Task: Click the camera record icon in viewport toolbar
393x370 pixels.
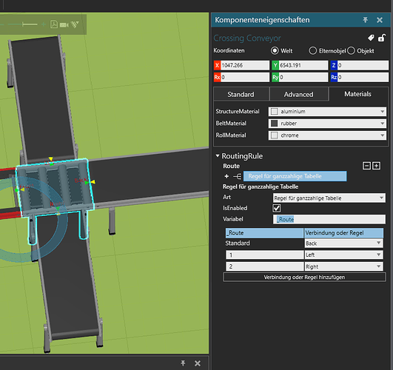Action: click(64, 25)
